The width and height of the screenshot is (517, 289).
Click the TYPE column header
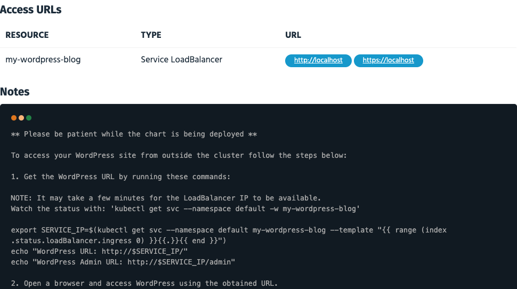click(151, 35)
